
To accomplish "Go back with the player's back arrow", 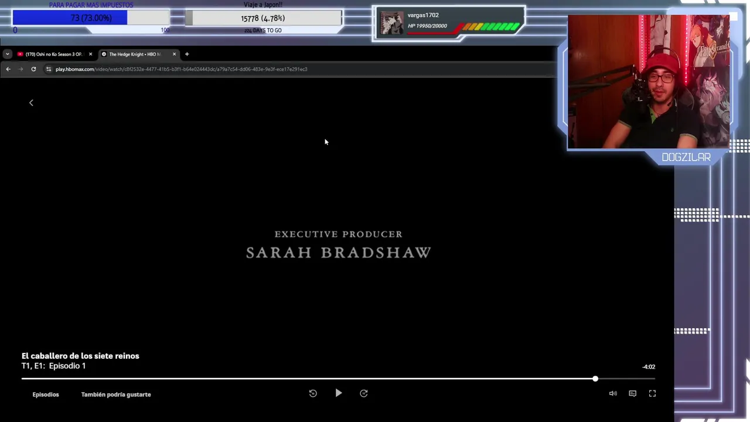I will point(31,103).
